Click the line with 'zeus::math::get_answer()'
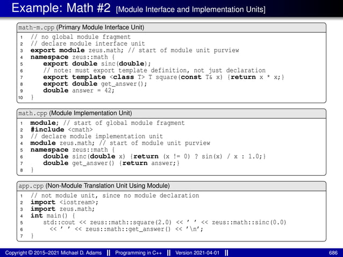This screenshot has width=343, height=257. point(126,229)
